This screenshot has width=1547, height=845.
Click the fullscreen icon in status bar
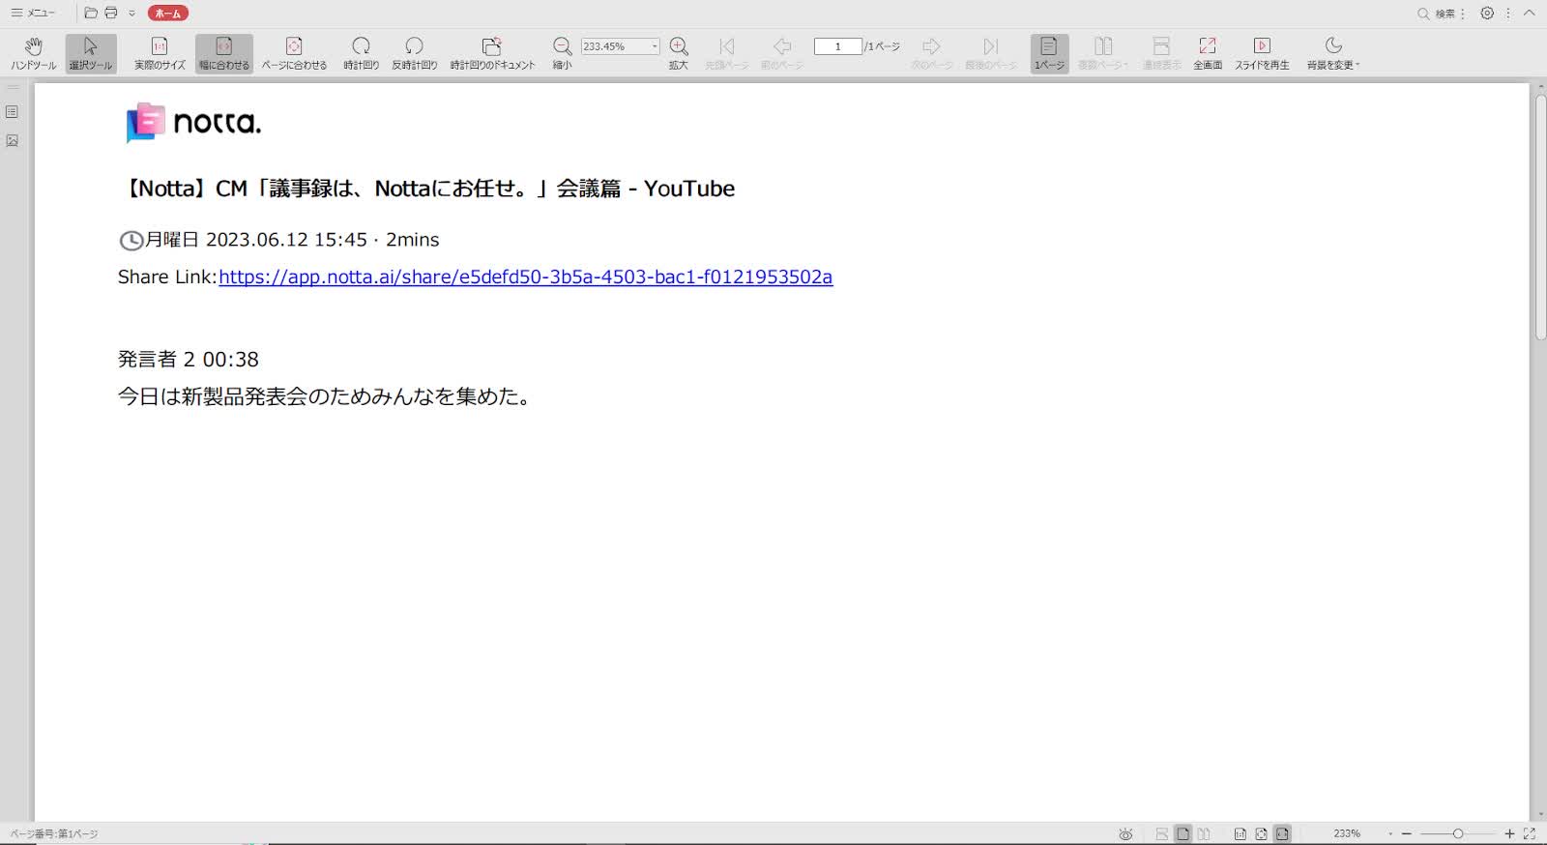(x=1530, y=833)
